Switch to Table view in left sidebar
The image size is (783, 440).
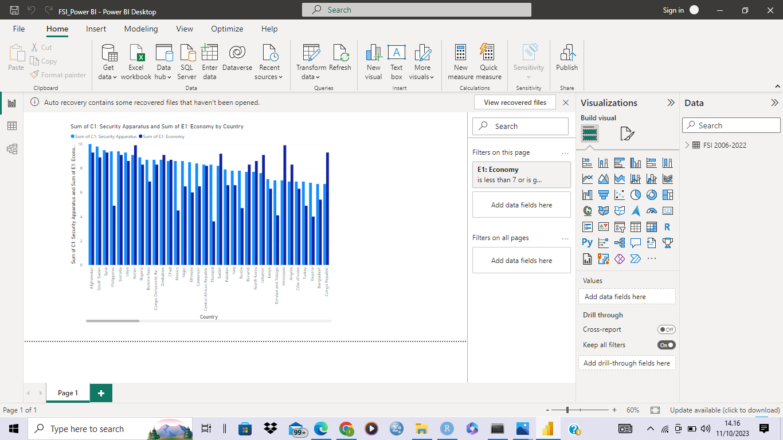pos(11,126)
